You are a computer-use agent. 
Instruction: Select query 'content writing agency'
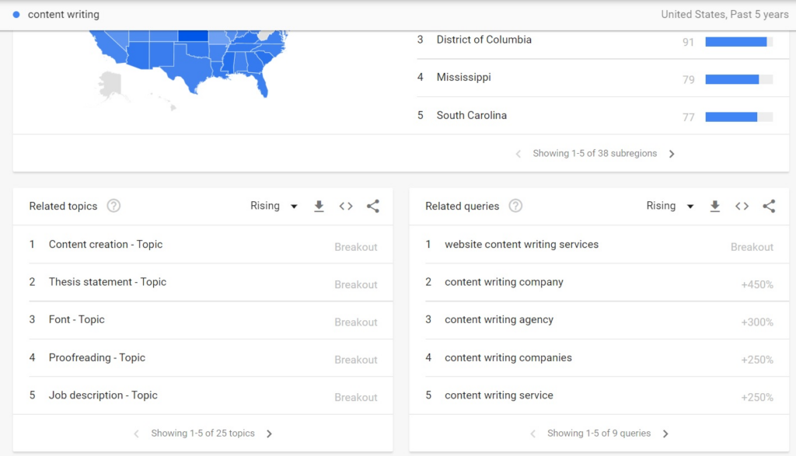pos(499,320)
